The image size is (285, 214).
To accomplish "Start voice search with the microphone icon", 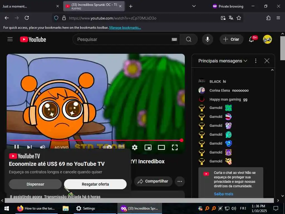I will [x=207, y=39].
